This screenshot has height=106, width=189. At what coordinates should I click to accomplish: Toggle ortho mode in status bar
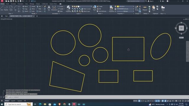coord(146,101)
